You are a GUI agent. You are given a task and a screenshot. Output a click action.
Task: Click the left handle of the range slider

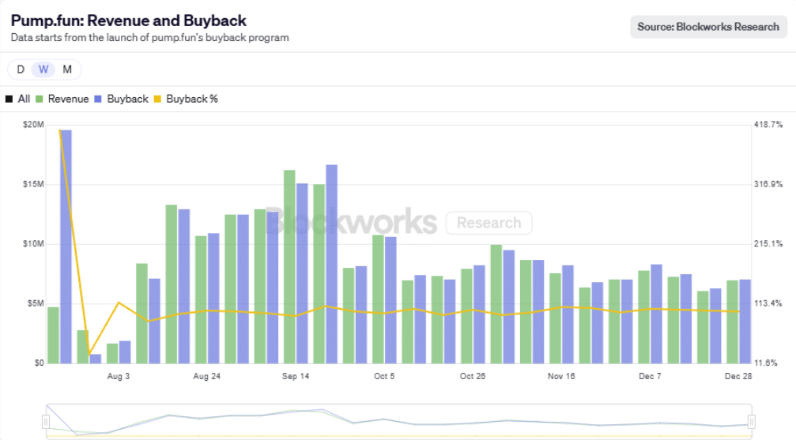47,421
